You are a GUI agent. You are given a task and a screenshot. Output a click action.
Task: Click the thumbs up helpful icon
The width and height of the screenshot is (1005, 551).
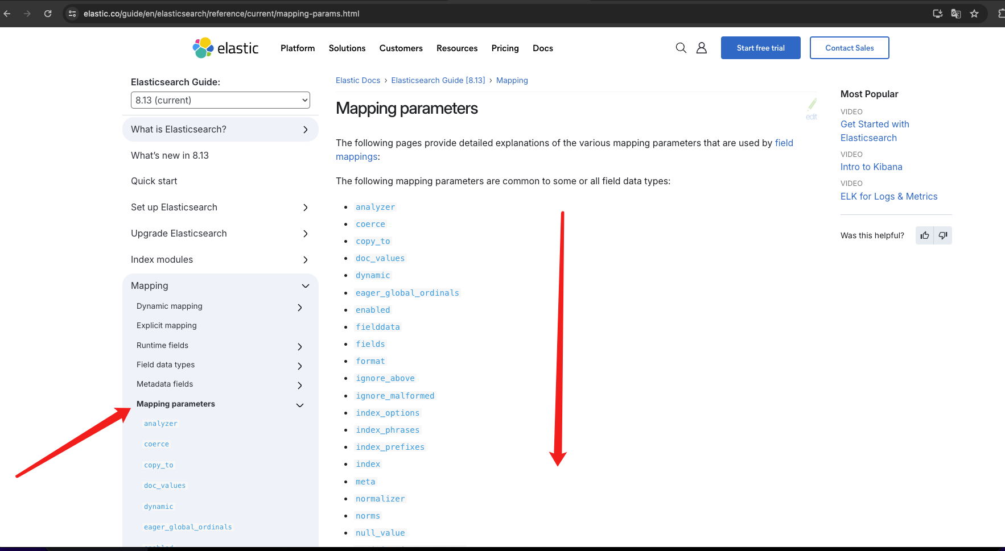(925, 235)
